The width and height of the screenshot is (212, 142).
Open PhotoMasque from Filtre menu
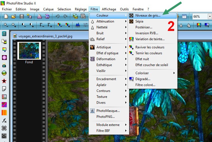(x=109, y=111)
